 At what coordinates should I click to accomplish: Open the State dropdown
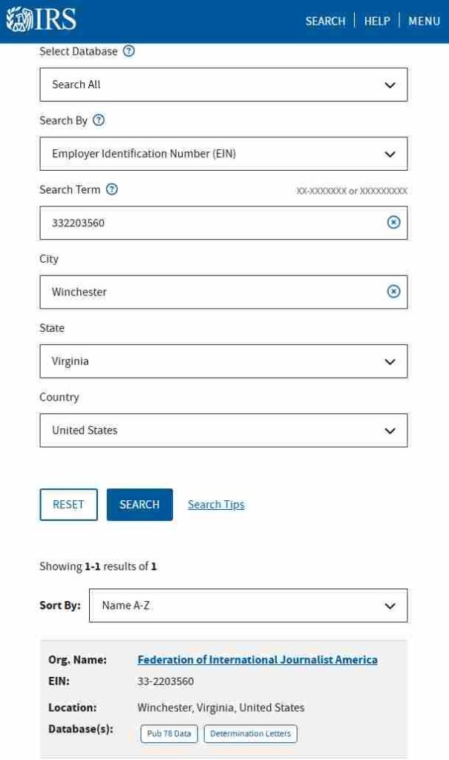coord(223,361)
